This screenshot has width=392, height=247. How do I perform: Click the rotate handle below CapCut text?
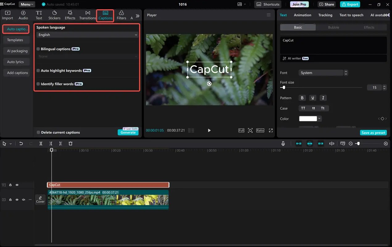point(209,83)
